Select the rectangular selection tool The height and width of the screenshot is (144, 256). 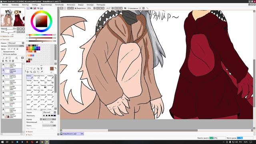(x=28, y=68)
